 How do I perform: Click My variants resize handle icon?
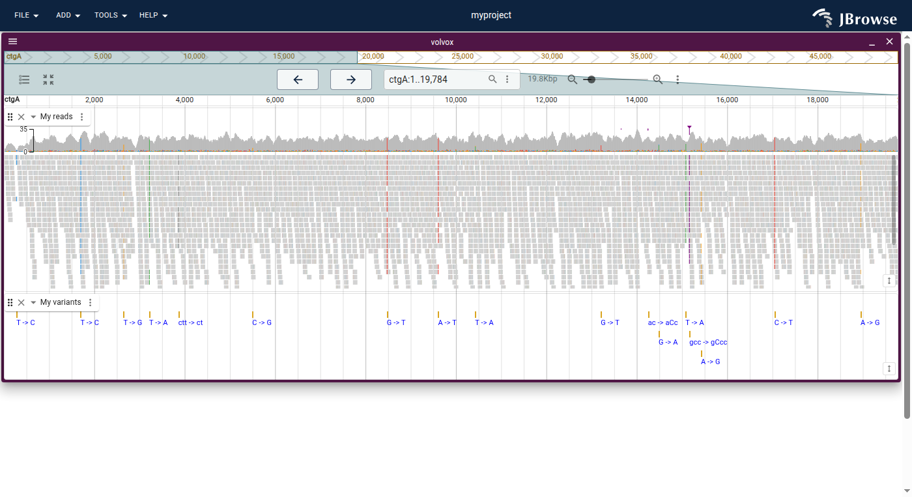[x=889, y=369]
